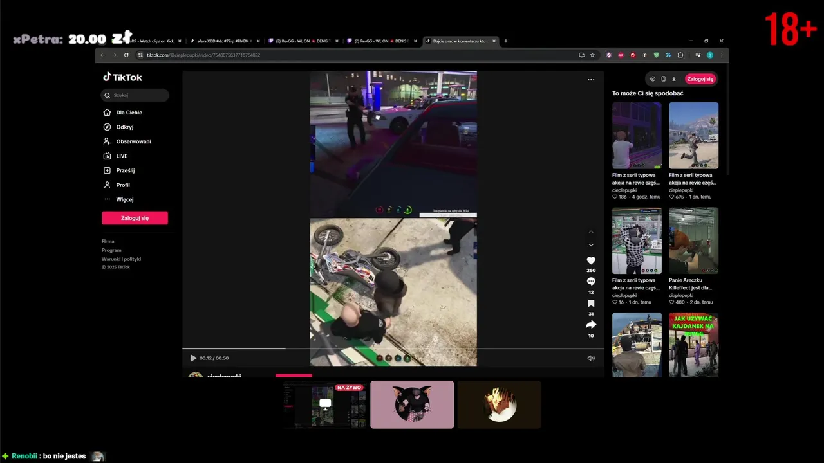This screenshot has width=824, height=463.
Task: Open recommended video with 695 likes
Action: pyautogui.click(x=693, y=136)
